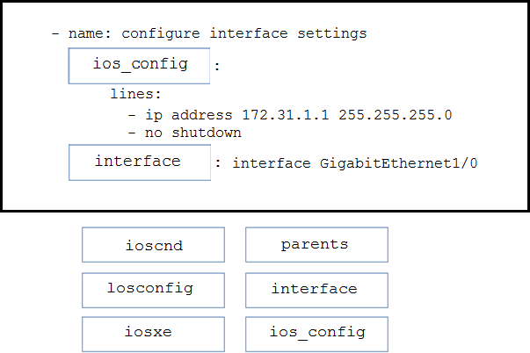Click the word "settings" in the task name
Screen dimensions: 530x353
coord(332,34)
